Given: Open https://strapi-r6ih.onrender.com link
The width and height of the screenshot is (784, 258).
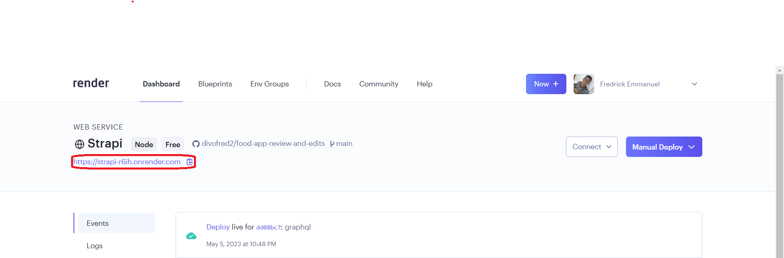Looking at the screenshot, I should [127, 162].
